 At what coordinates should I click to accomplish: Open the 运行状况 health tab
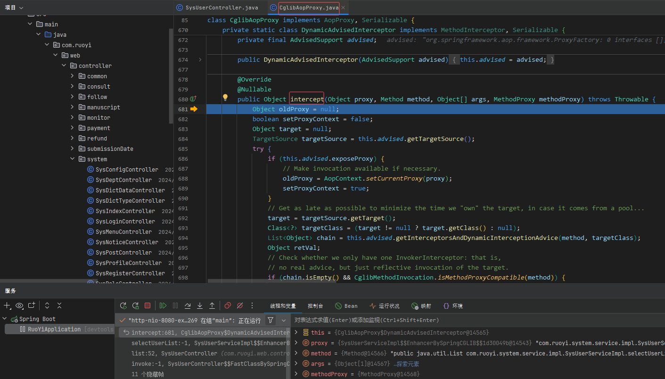[x=384, y=306]
